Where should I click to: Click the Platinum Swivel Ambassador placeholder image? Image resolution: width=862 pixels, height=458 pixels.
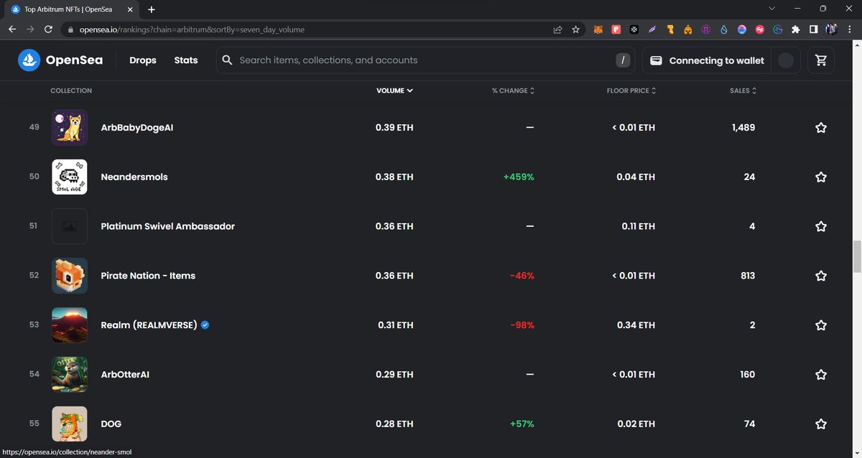(70, 226)
